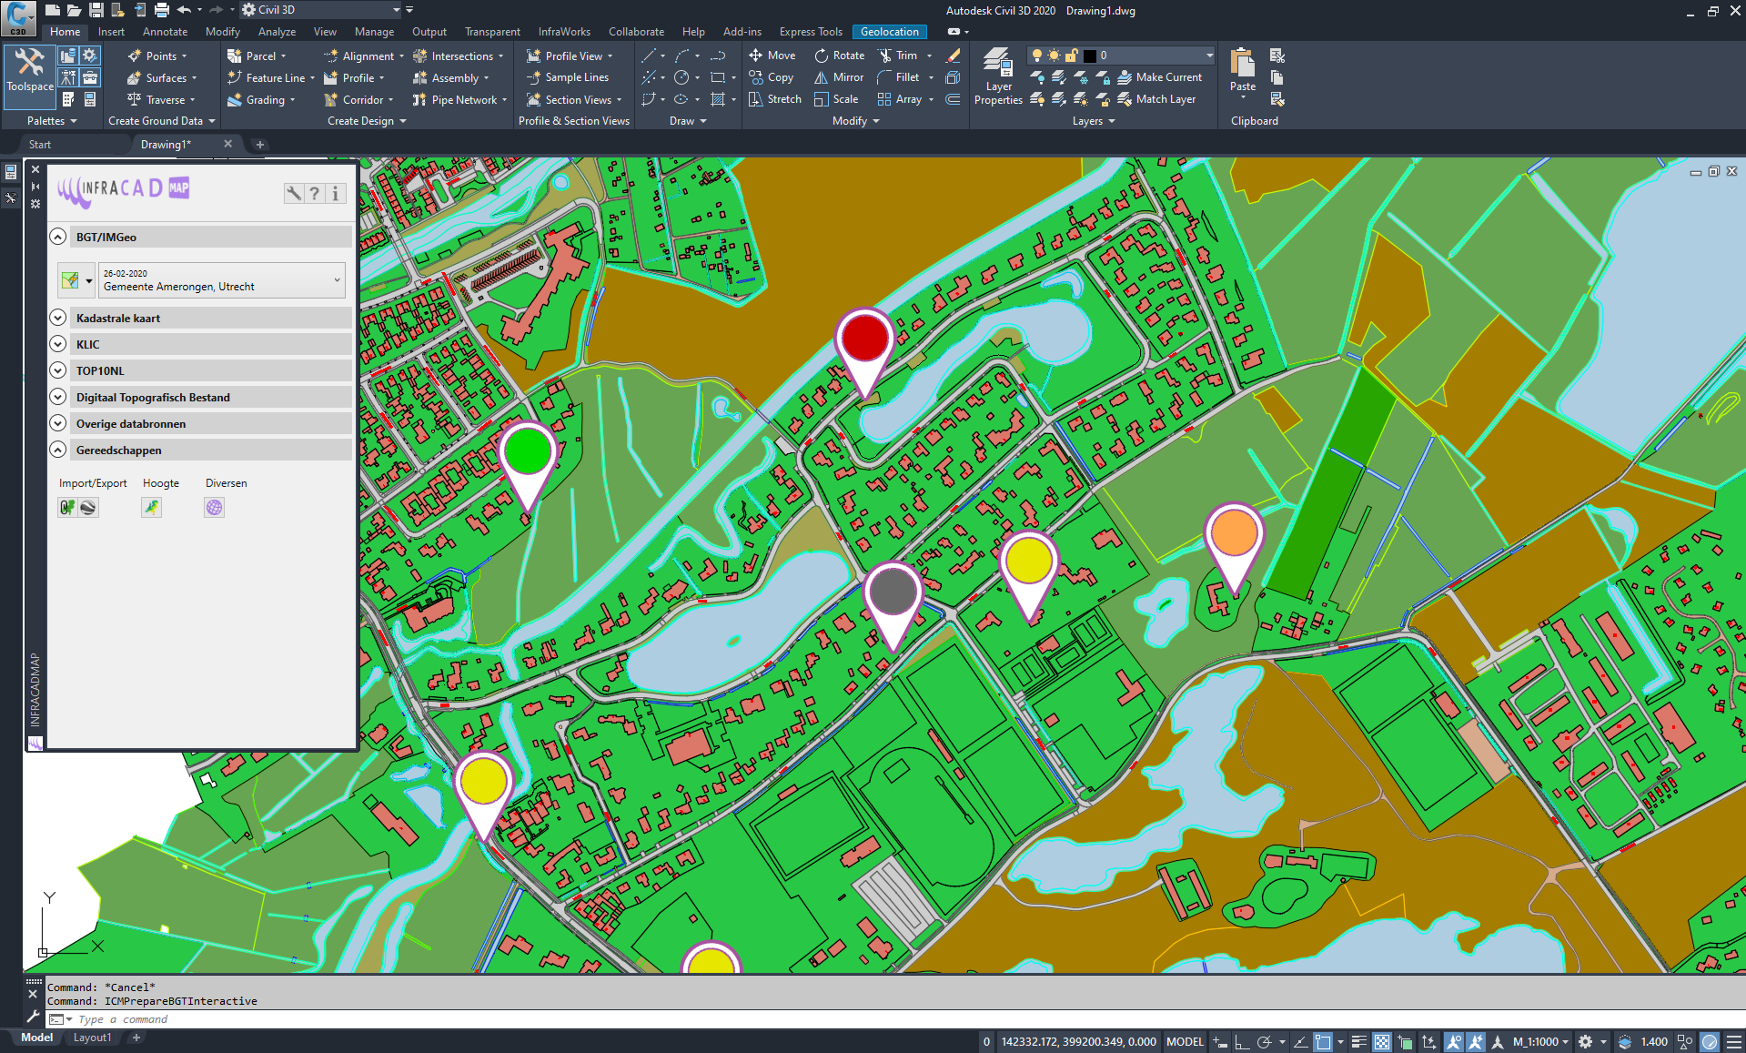Open the Gemeente Amerongen dataset dropdown
This screenshot has height=1053, width=1746.
click(x=337, y=280)
